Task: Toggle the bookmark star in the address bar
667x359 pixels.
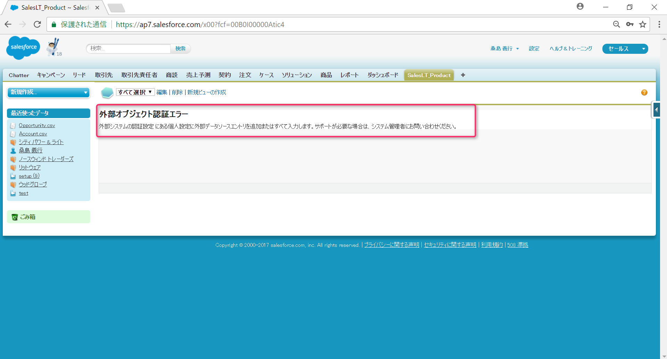Action: click(642, 24)
